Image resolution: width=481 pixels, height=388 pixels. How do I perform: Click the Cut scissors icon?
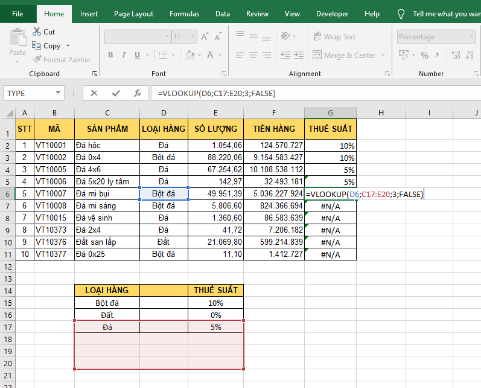pos(36,32)
